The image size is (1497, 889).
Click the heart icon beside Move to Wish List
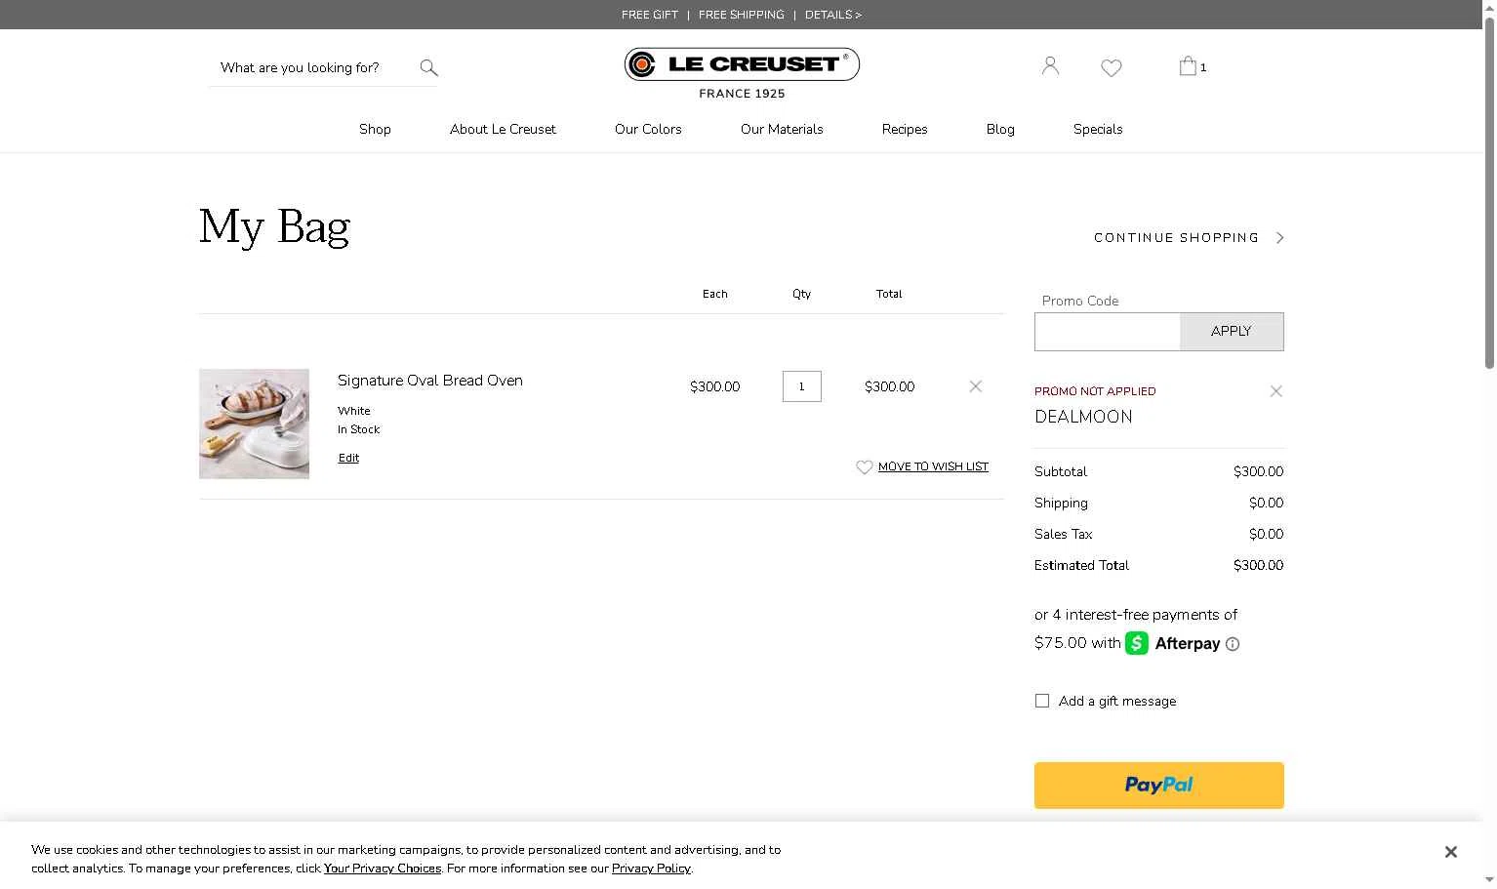pyautogui.click(x=864, y=467)
